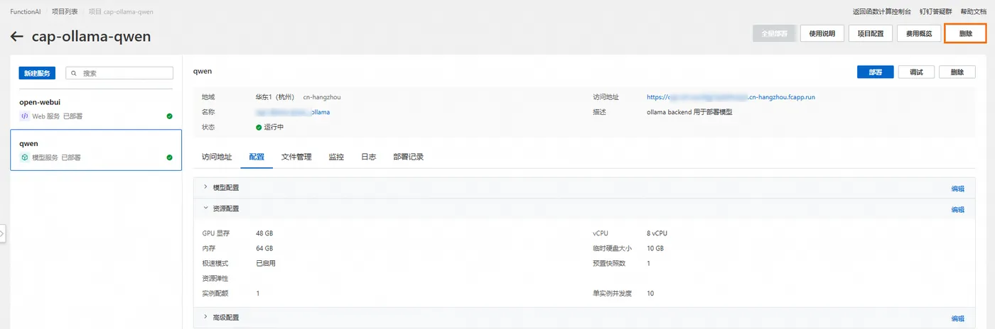Collapse the 资源配置 section
Image resolution: width=995 pixels, height=329 pixels.
(206, 208)
